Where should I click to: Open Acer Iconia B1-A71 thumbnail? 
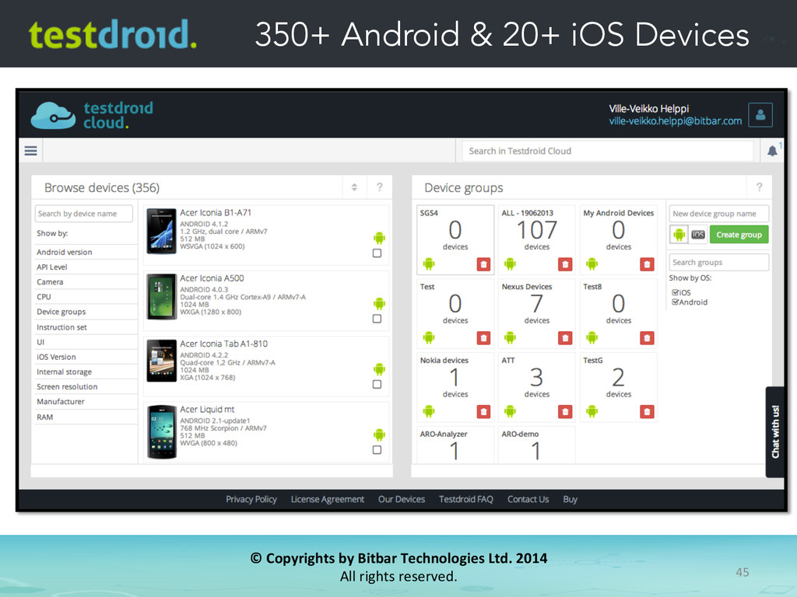(x=162, y=232)
